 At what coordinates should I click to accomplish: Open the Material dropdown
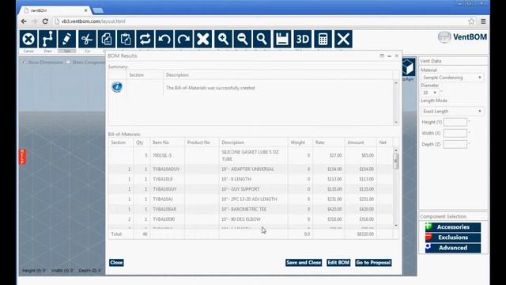[x=452, y=78]
